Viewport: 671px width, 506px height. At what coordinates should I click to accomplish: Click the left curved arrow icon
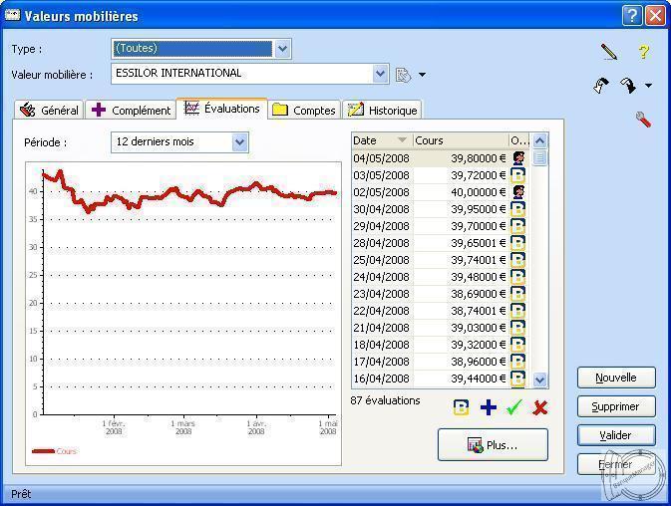(601, 87)
